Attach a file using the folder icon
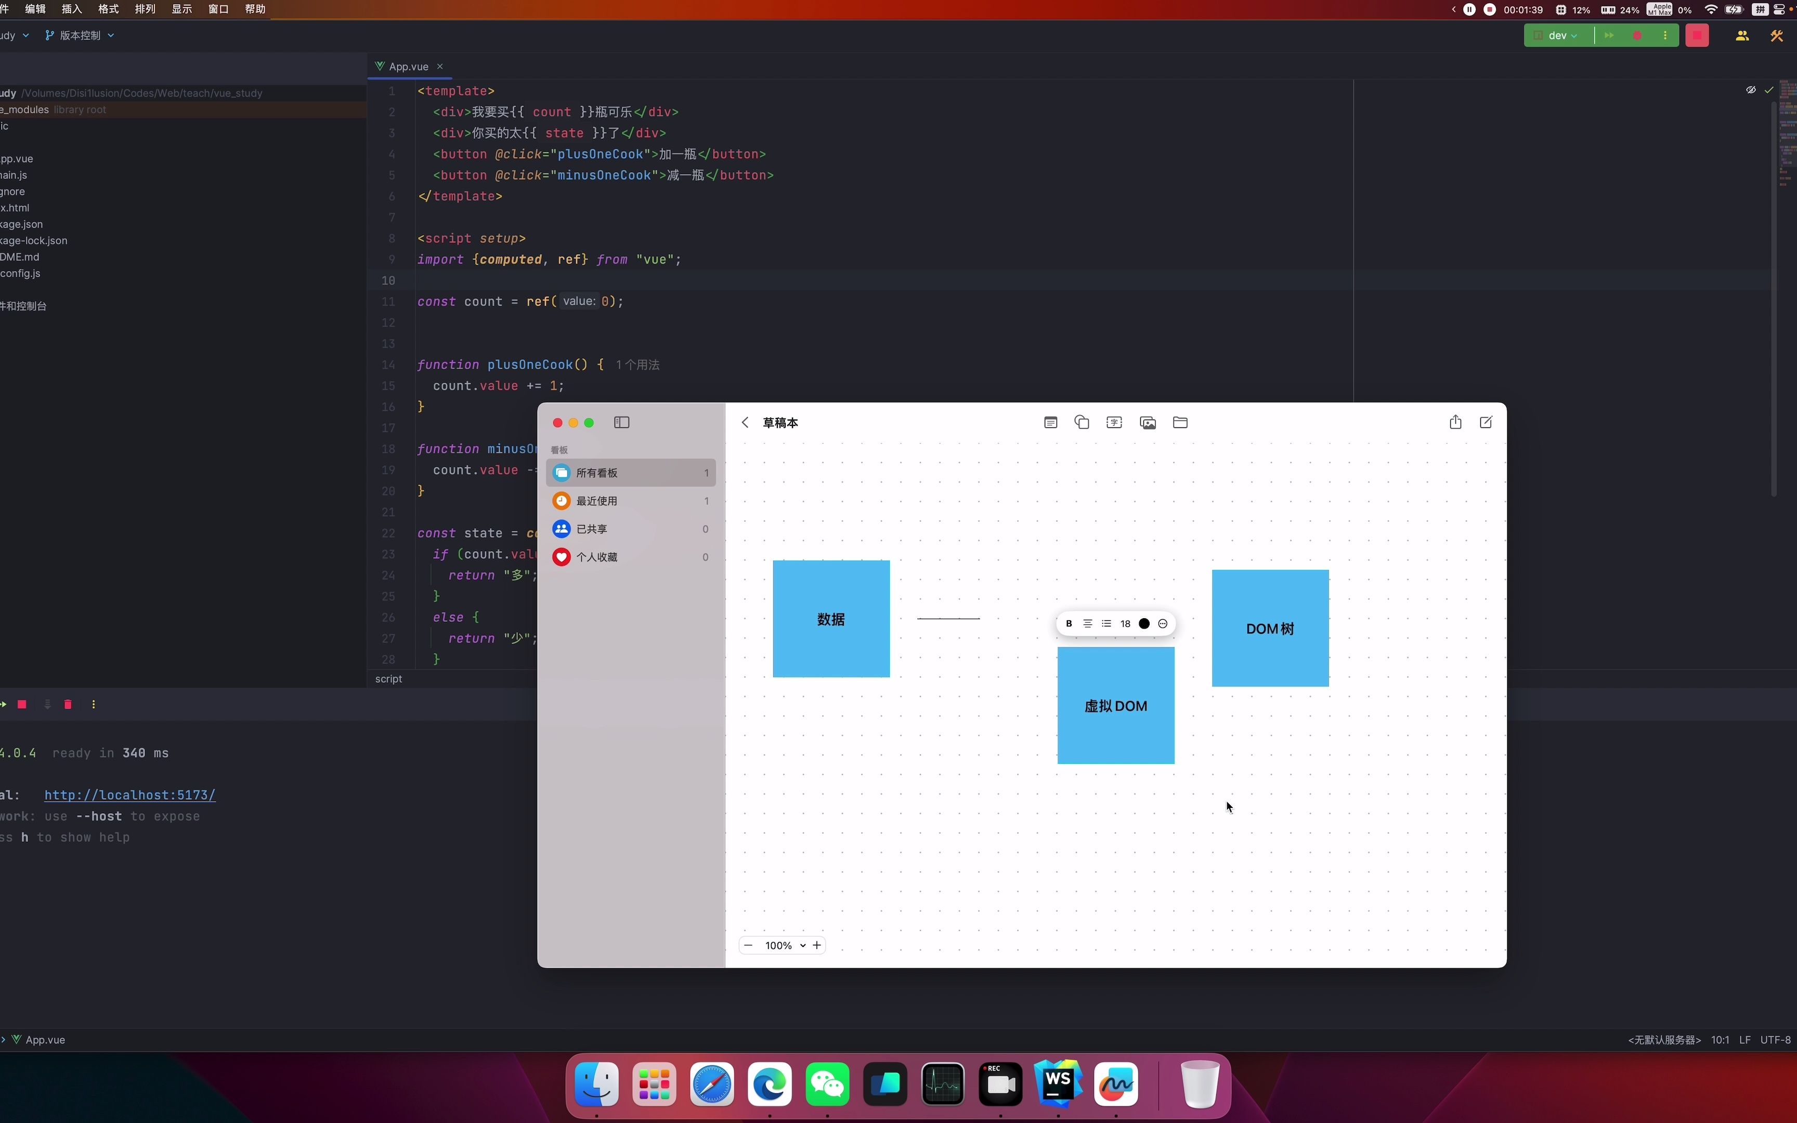This screenshot has width=1797, height=1123. click(x=1179, y=422)
